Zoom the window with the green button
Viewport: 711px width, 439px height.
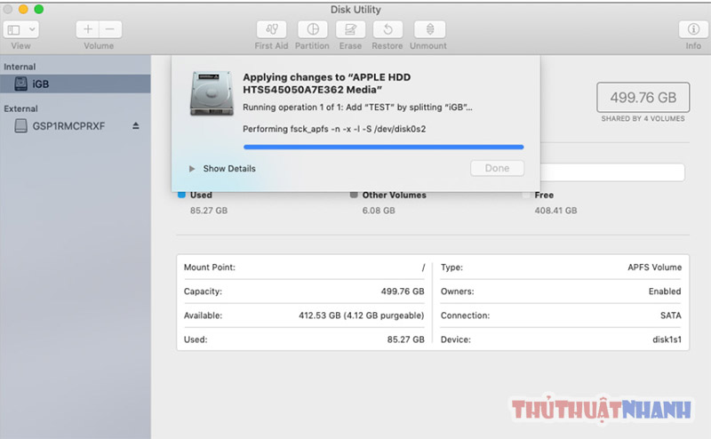tap(39, 9)
